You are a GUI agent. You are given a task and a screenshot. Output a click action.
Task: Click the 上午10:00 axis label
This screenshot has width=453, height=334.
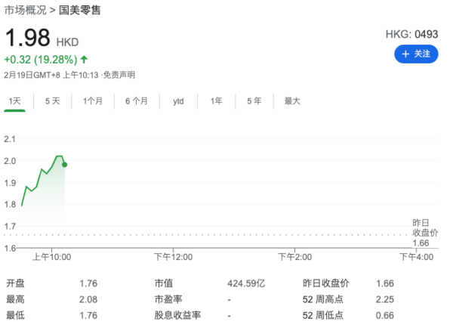click(51, 257)
